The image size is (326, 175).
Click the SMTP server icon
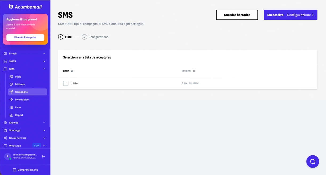tap(5, 61)
